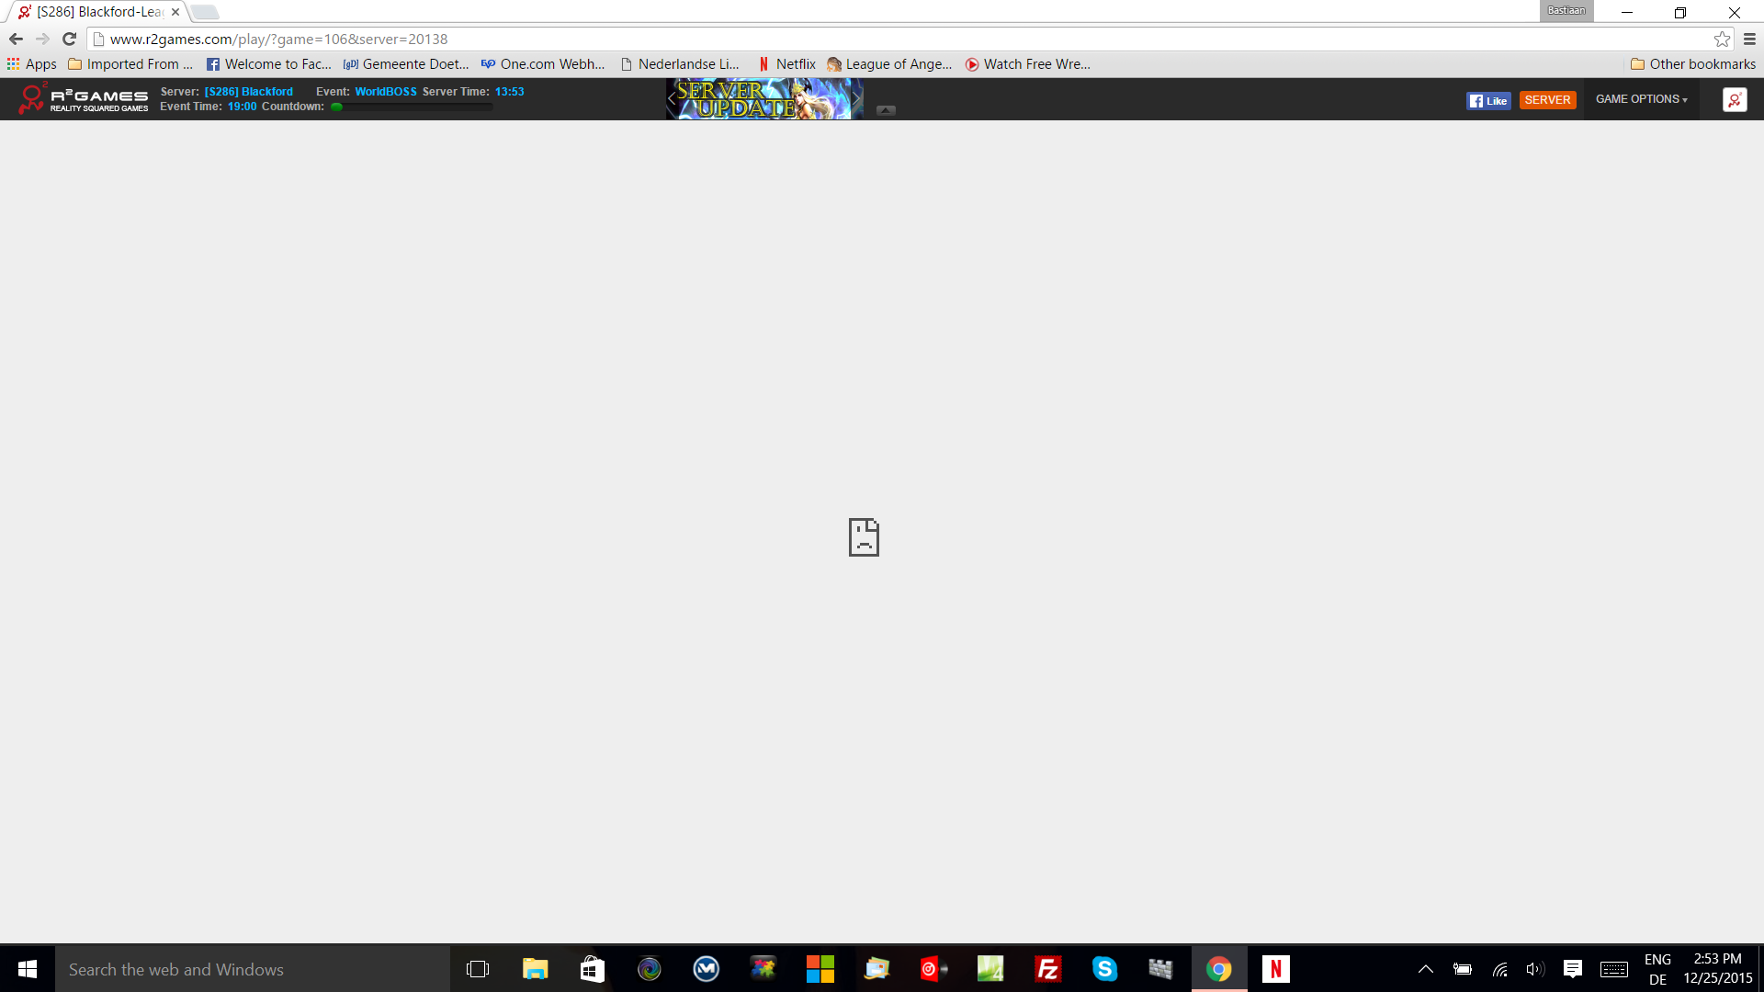Open the Server Update banner

pos(763,99)
